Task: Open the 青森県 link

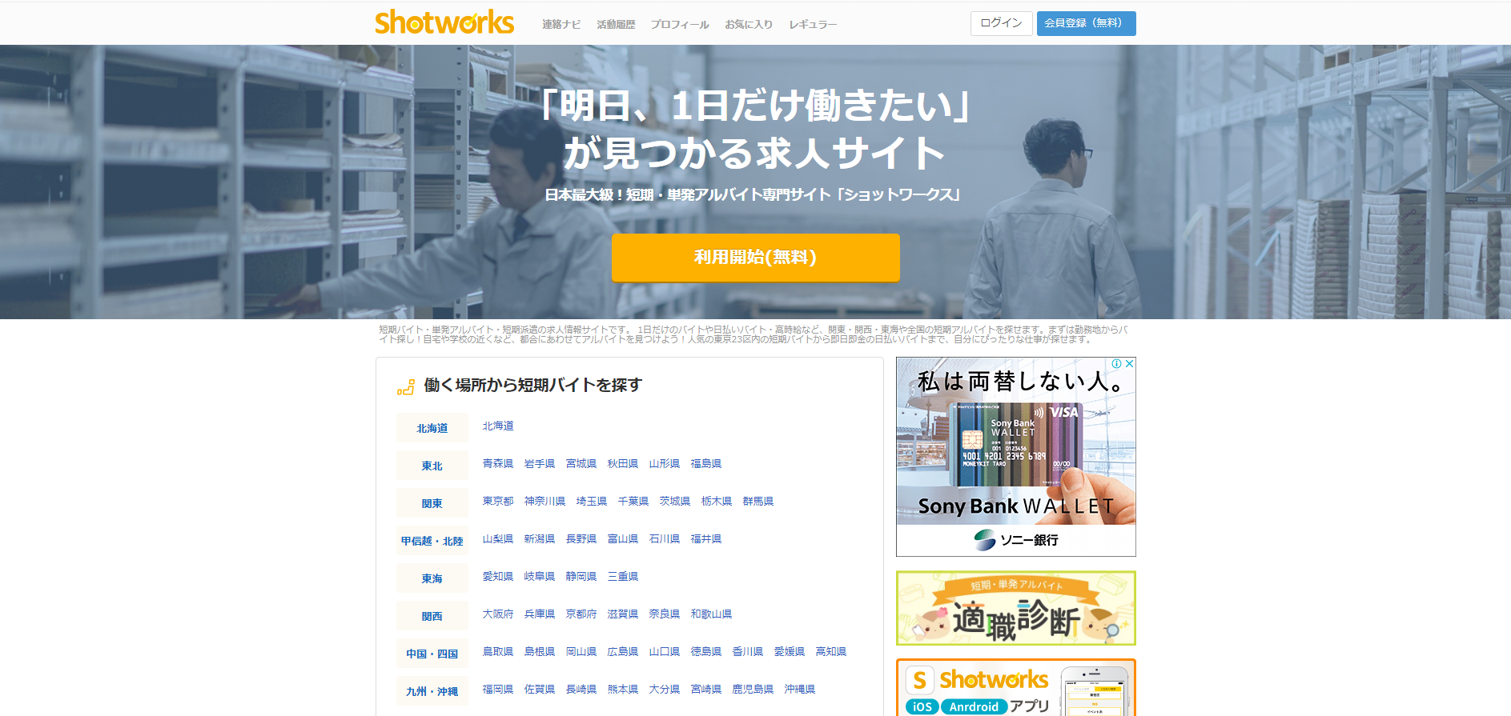Action: [498, 463]
